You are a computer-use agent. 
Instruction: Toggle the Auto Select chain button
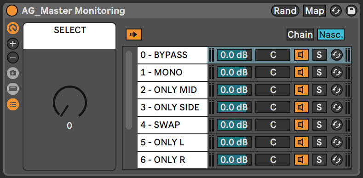point(134,34)
